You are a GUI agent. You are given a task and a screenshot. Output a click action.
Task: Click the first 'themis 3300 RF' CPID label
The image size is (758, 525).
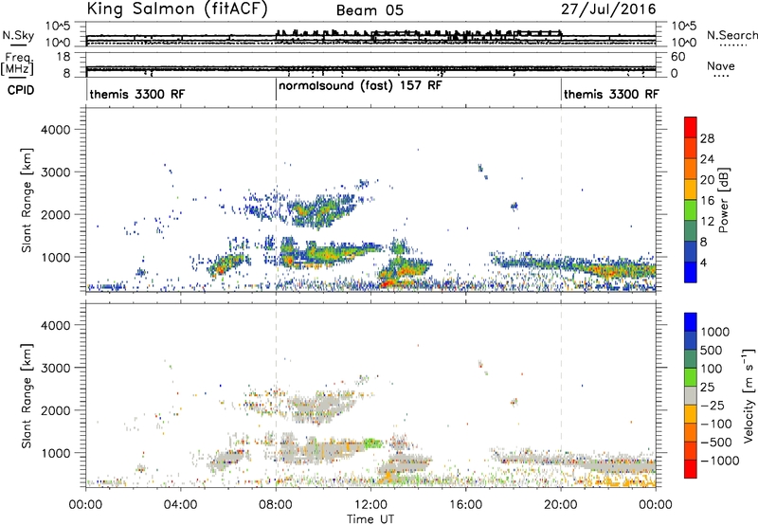[x=137, y=94]
